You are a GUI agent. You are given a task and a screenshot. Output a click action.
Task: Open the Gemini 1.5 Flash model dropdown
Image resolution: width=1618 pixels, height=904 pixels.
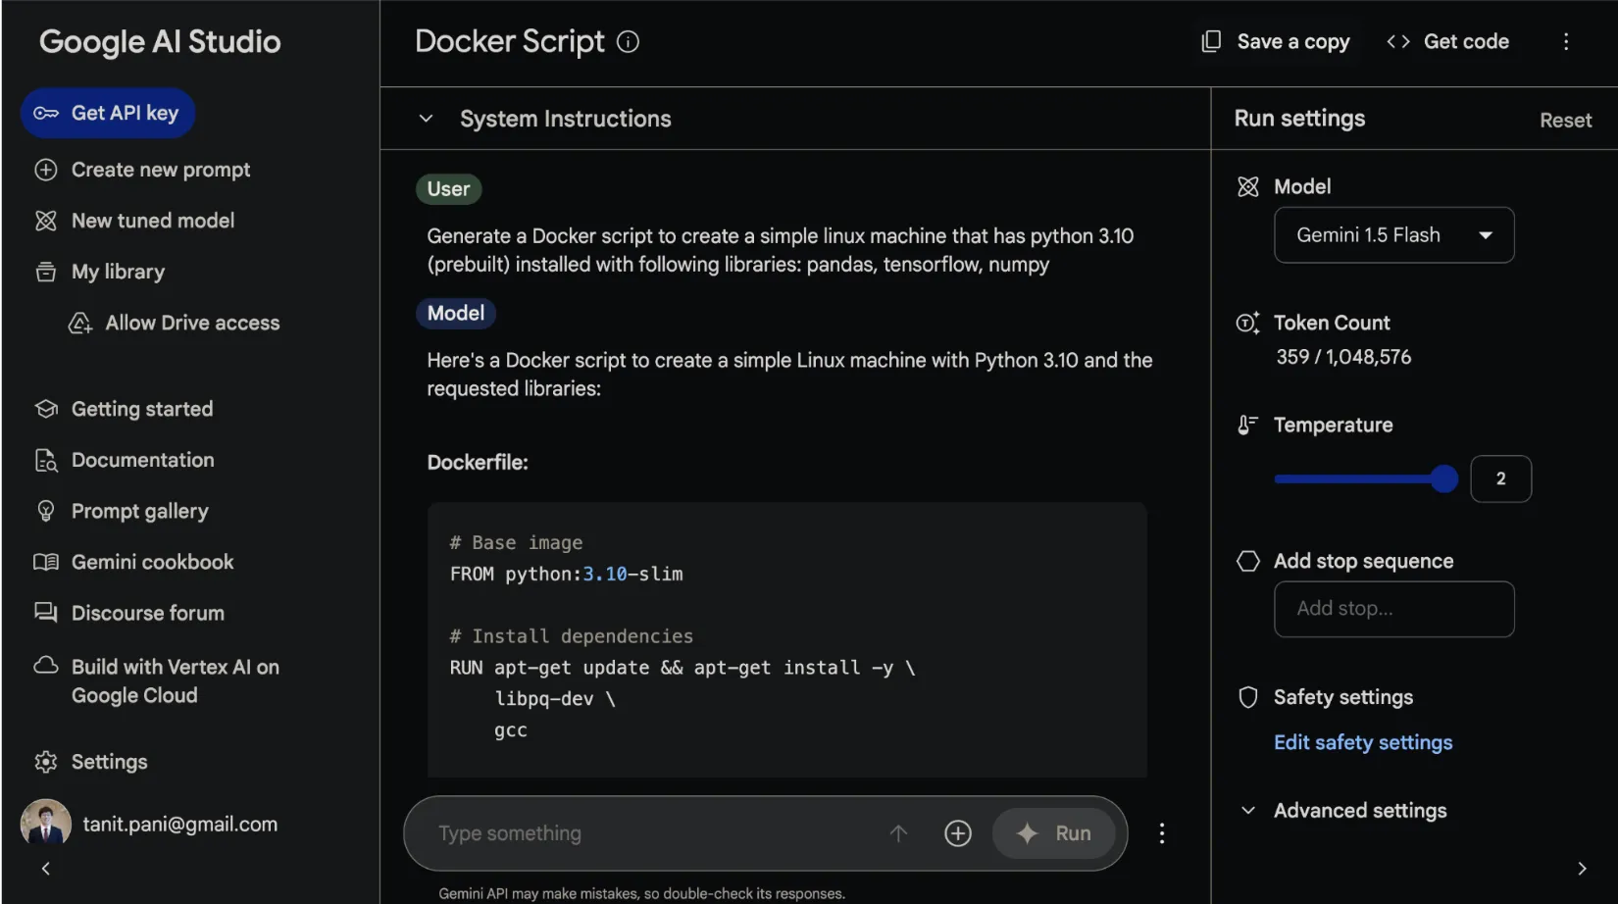click(1394, 235)
